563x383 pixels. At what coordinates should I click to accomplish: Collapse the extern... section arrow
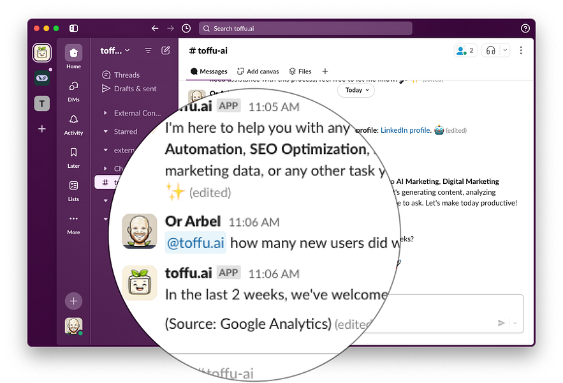coord(106,150)
